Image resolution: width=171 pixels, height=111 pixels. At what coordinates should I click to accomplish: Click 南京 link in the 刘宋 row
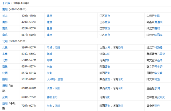pyautogui.click(x=107, y=16)
